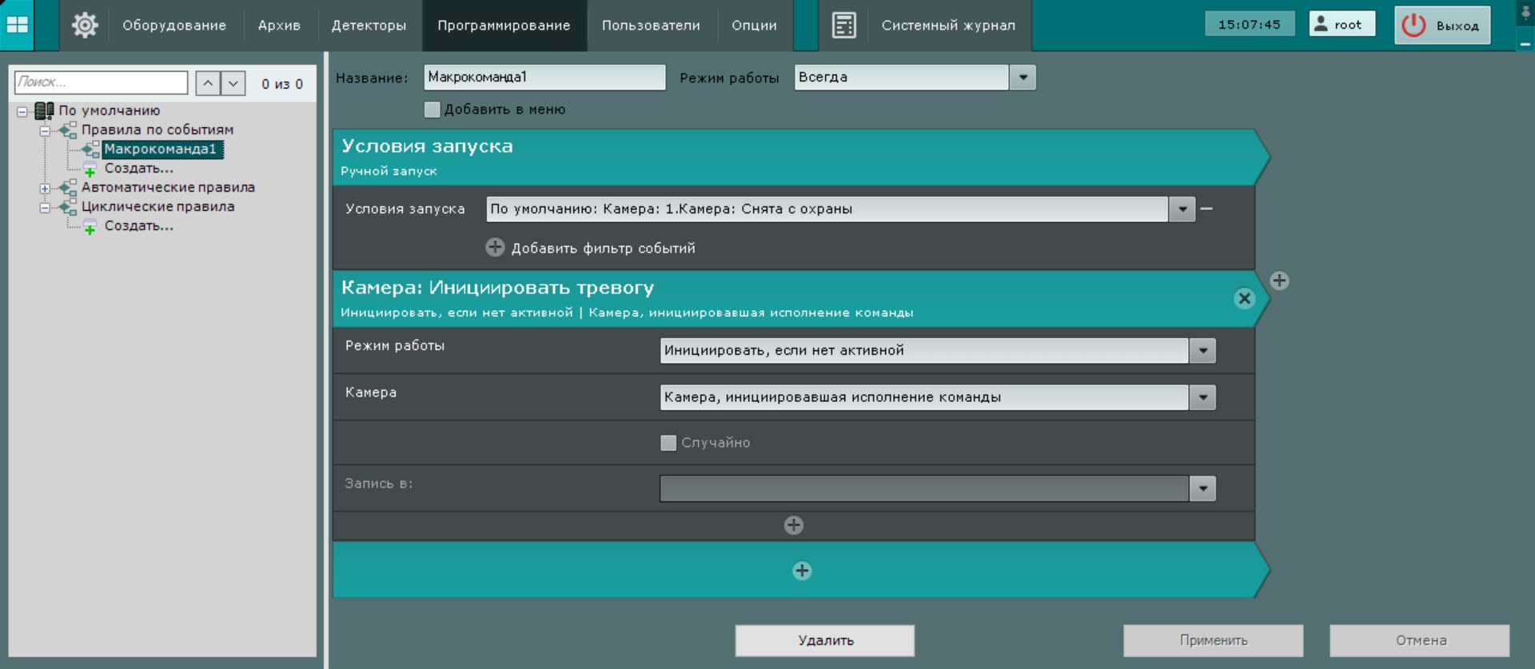This screenshot has width=1535, height=669.
Task: Enable the Добавить в меню checkbox
Action: [433, 110]
